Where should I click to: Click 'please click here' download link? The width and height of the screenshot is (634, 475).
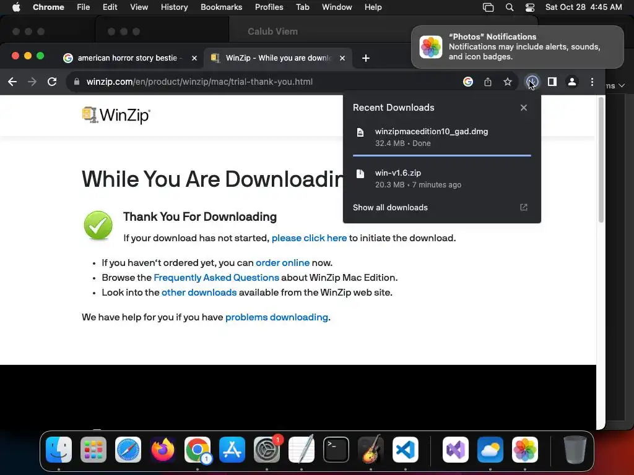click(x=310, y=238)
